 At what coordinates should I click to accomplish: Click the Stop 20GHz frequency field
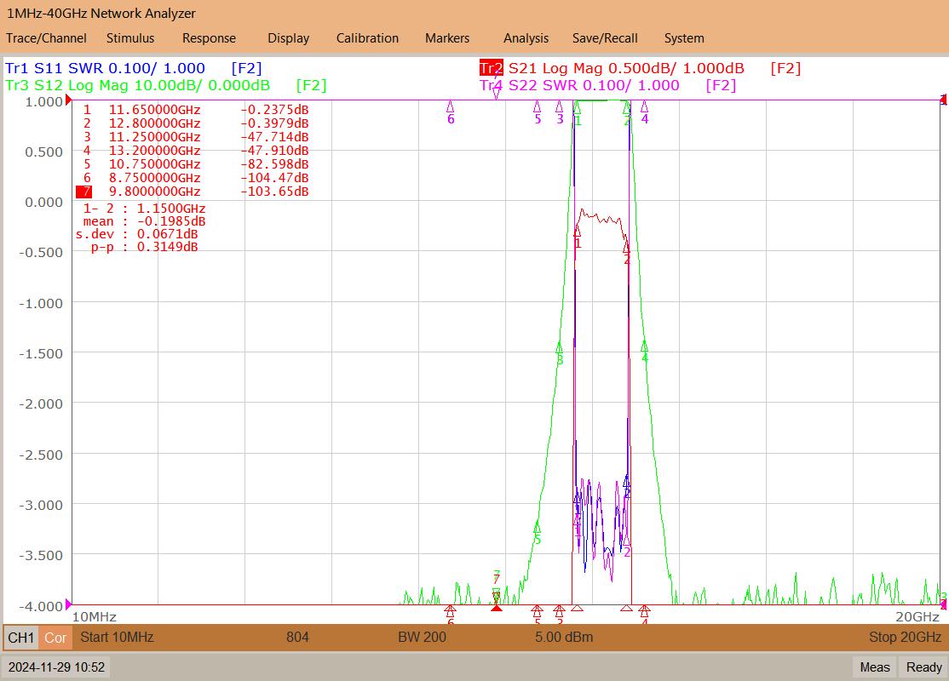905,638
